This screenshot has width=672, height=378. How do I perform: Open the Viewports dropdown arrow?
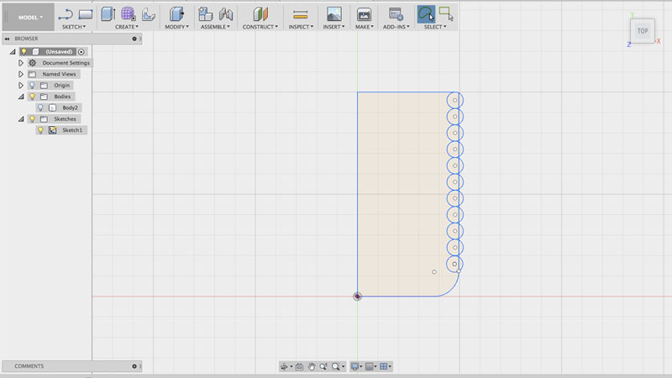tap(390, 366)
